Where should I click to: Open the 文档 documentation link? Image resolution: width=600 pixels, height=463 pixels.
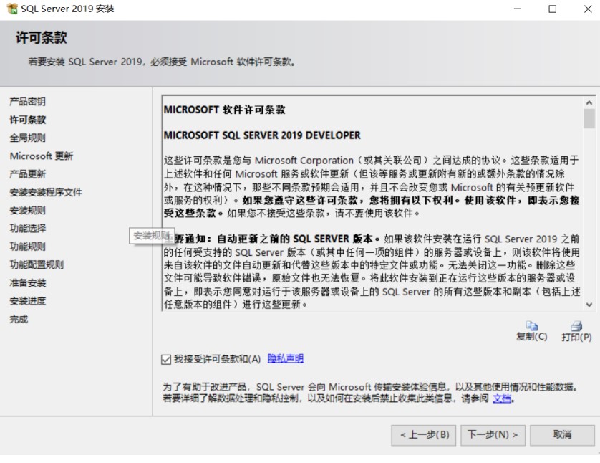click(x=502, y=398)
